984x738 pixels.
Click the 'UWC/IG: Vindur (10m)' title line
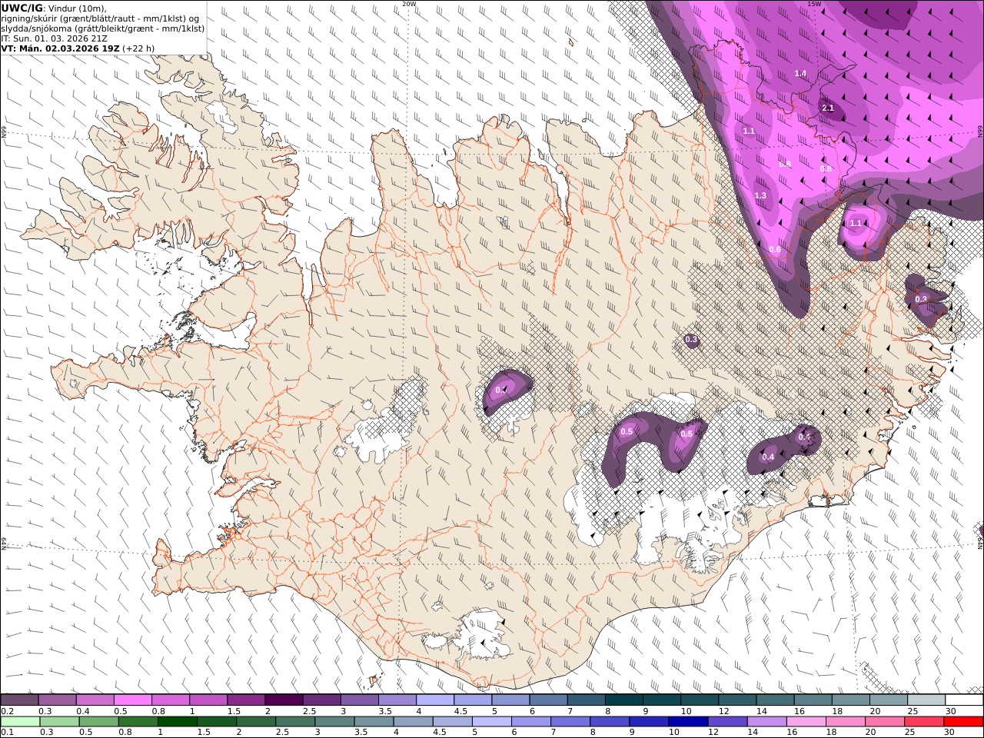tap(54, 8)
